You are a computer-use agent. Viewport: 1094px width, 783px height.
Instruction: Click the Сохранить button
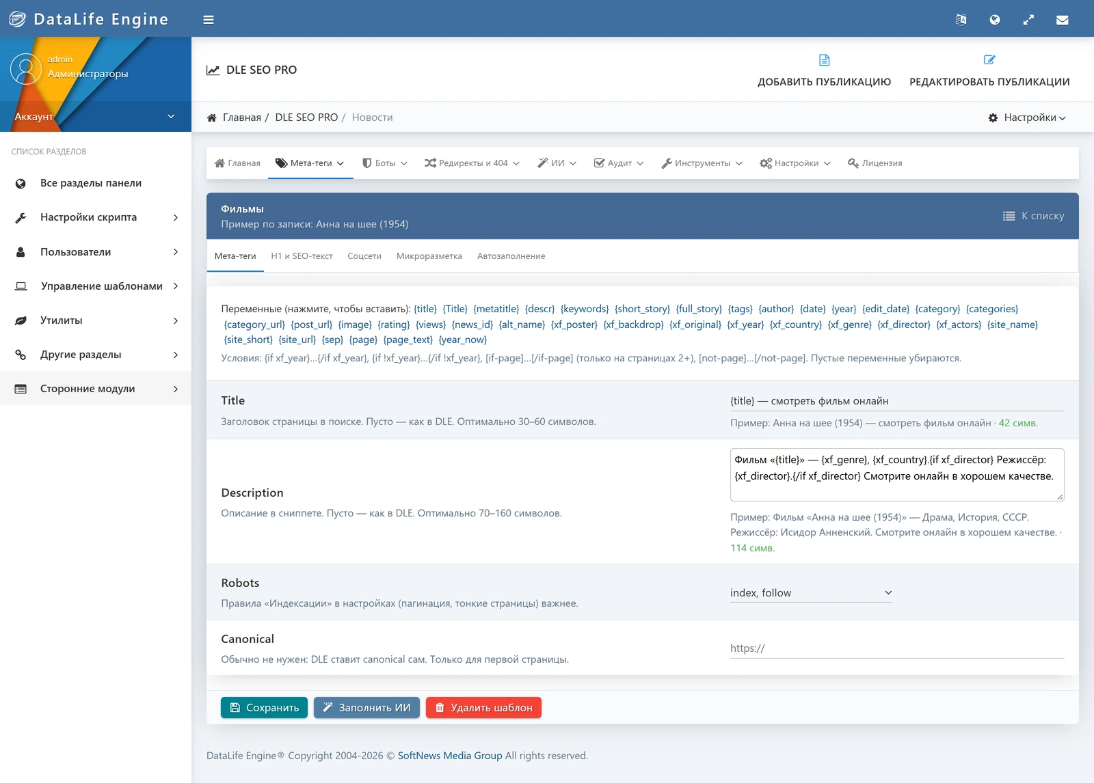click(264, 708)
